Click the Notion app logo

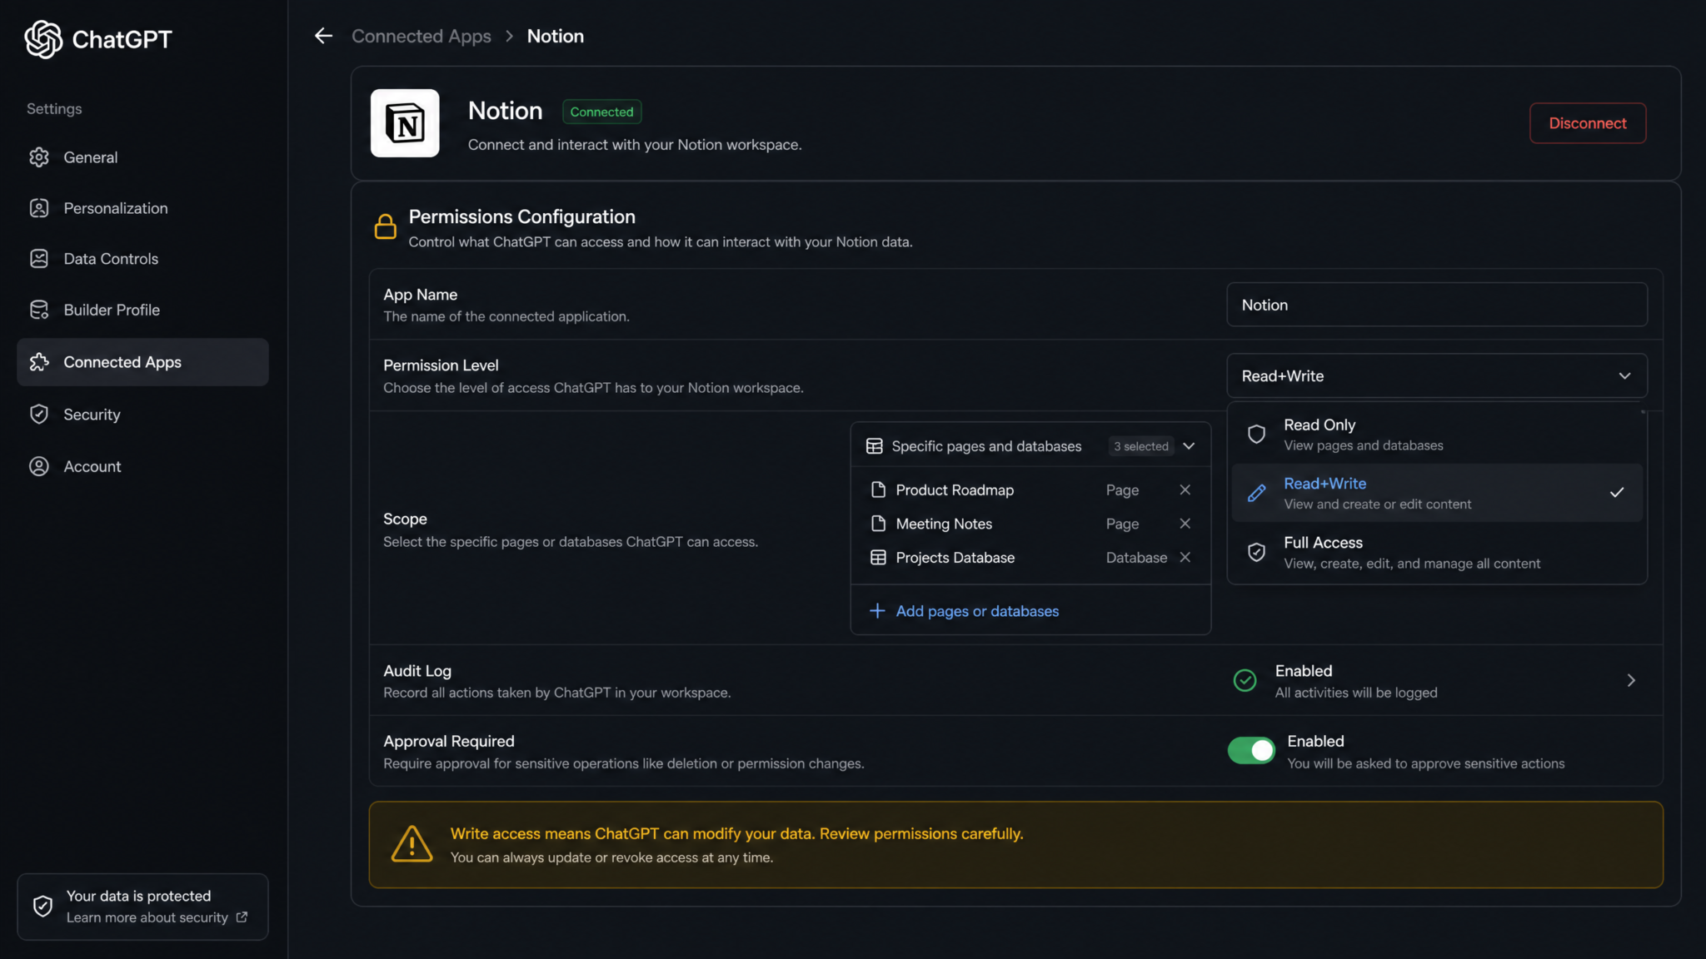click(405, 123)
